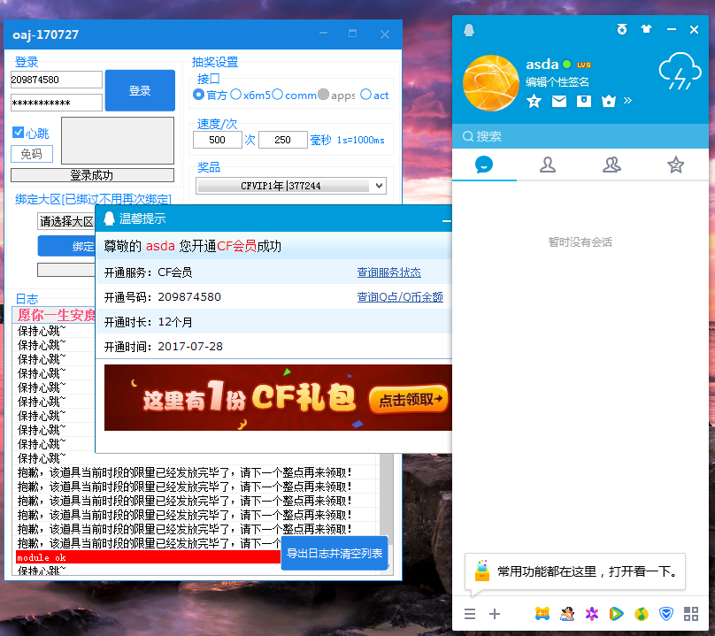
Task: Select the comm interface radio button
Action: (x=277, y=95)
